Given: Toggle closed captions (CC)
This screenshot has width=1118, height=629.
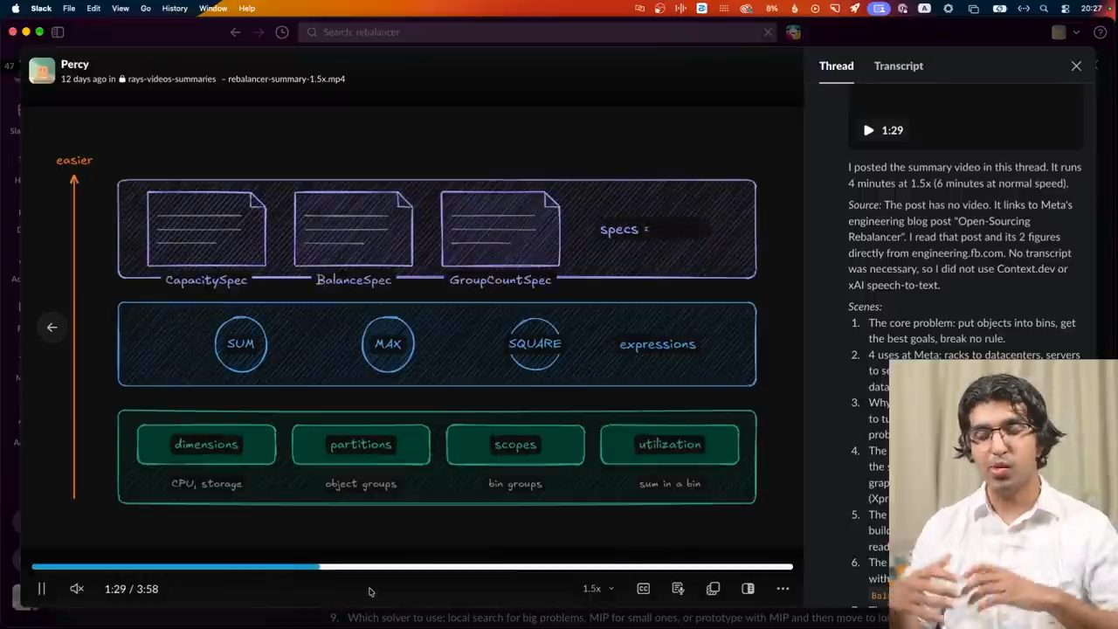Looking at the screenshot, I should tap(644, 589).
